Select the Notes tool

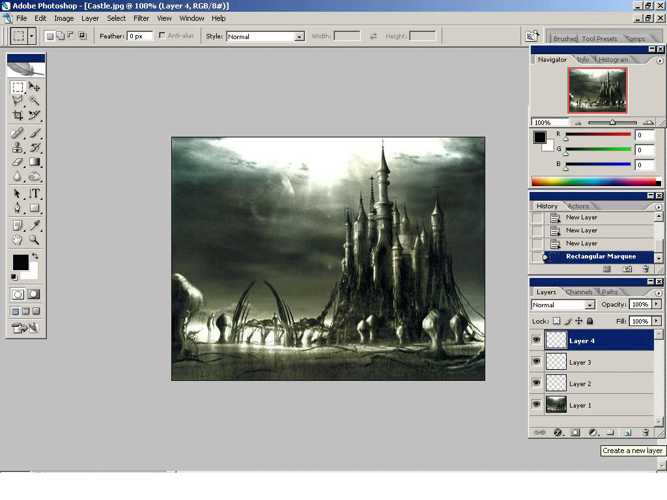coord(18,225)
